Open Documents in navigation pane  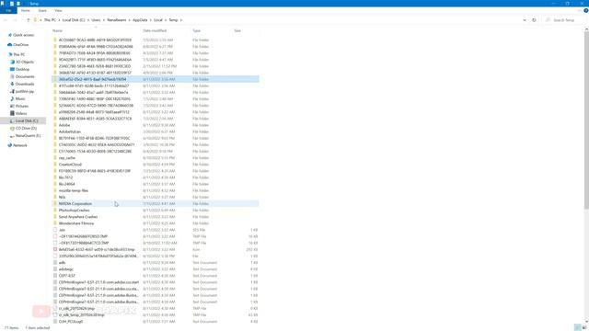tap(25, 76)
